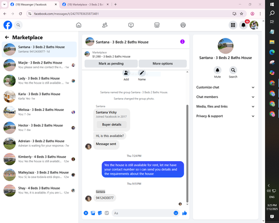The width and height of the screenshot is (279, 223).
Task: Reload the page in browser
Action: (x=21, y=13)
